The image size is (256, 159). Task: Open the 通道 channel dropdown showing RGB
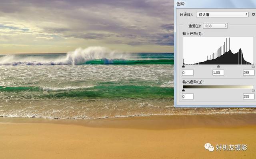pyautogui.click(x=215, y=26)
